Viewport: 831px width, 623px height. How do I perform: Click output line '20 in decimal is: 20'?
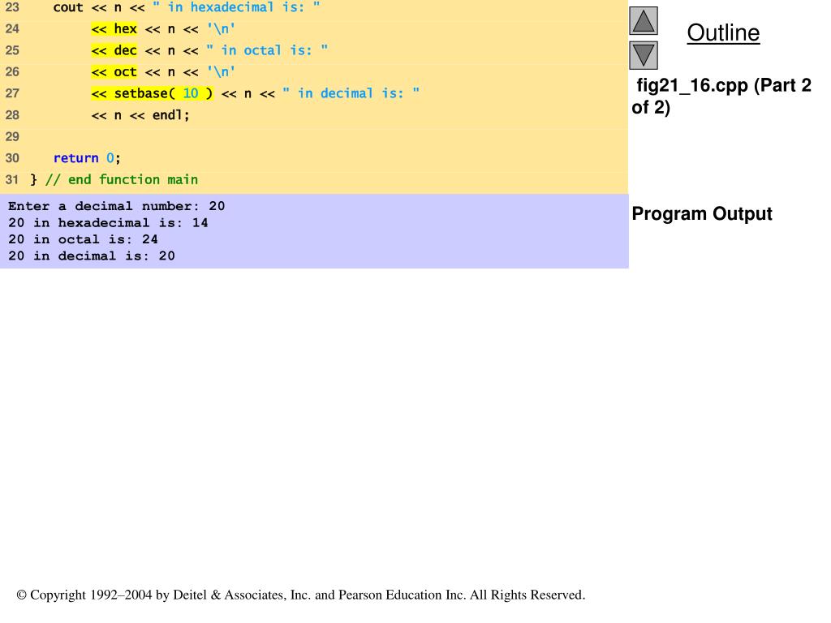pos(92,256)
